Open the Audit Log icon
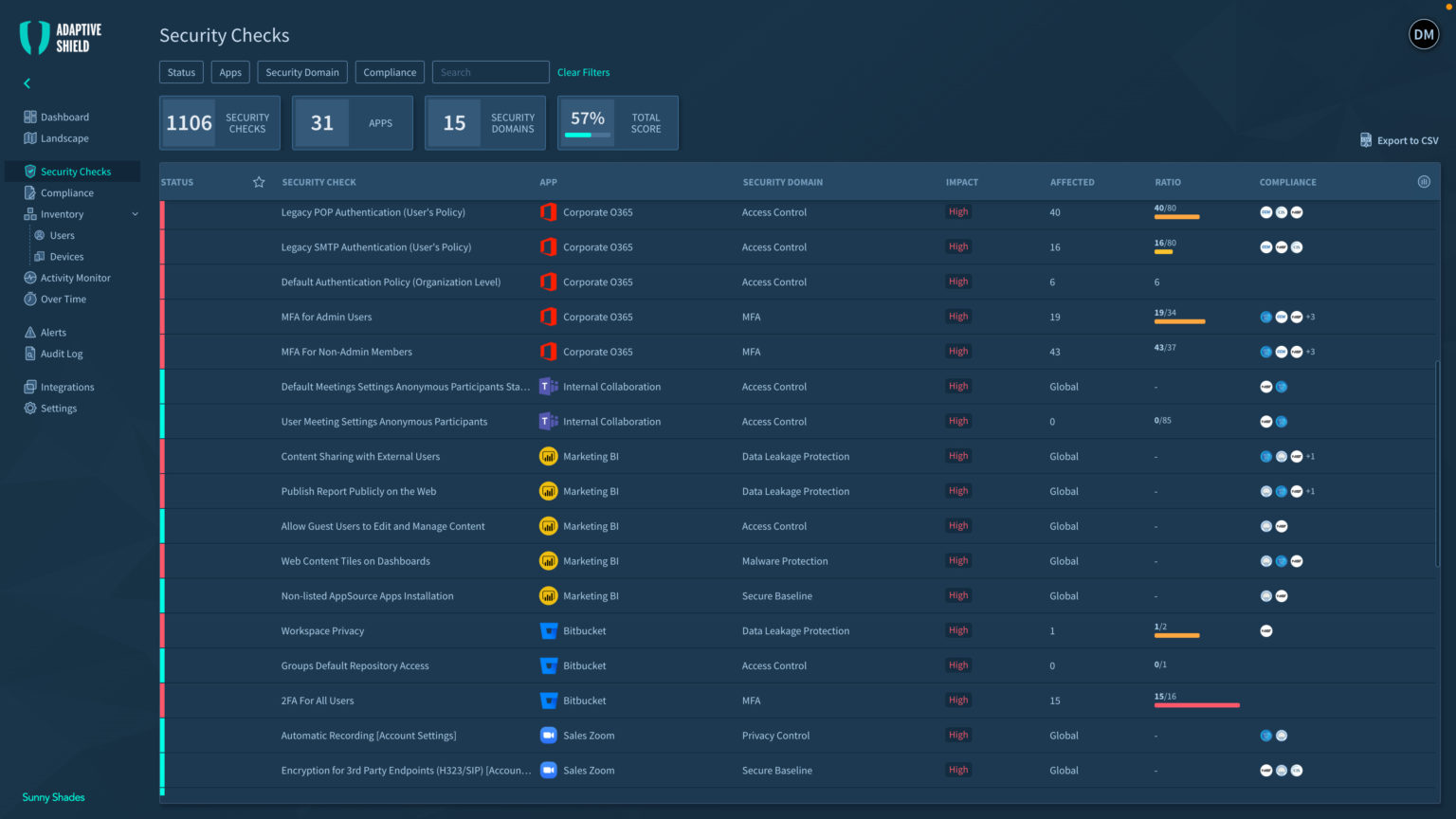Screen dimensions: 1456x819 (30, 354)
